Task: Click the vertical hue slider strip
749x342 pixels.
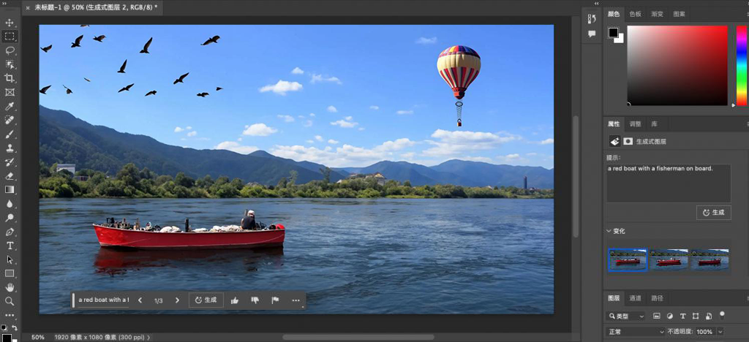Action: coord(742,64)
